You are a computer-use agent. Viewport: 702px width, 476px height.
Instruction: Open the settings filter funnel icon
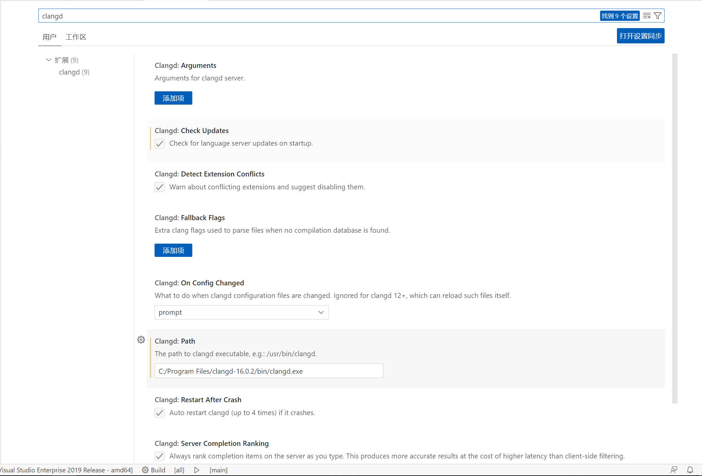(x=658, y=16)
